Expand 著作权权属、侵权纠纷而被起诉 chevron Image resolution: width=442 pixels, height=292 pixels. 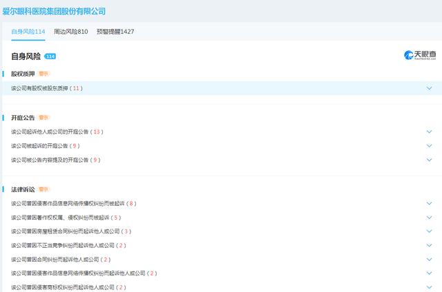tap(429, 217)
